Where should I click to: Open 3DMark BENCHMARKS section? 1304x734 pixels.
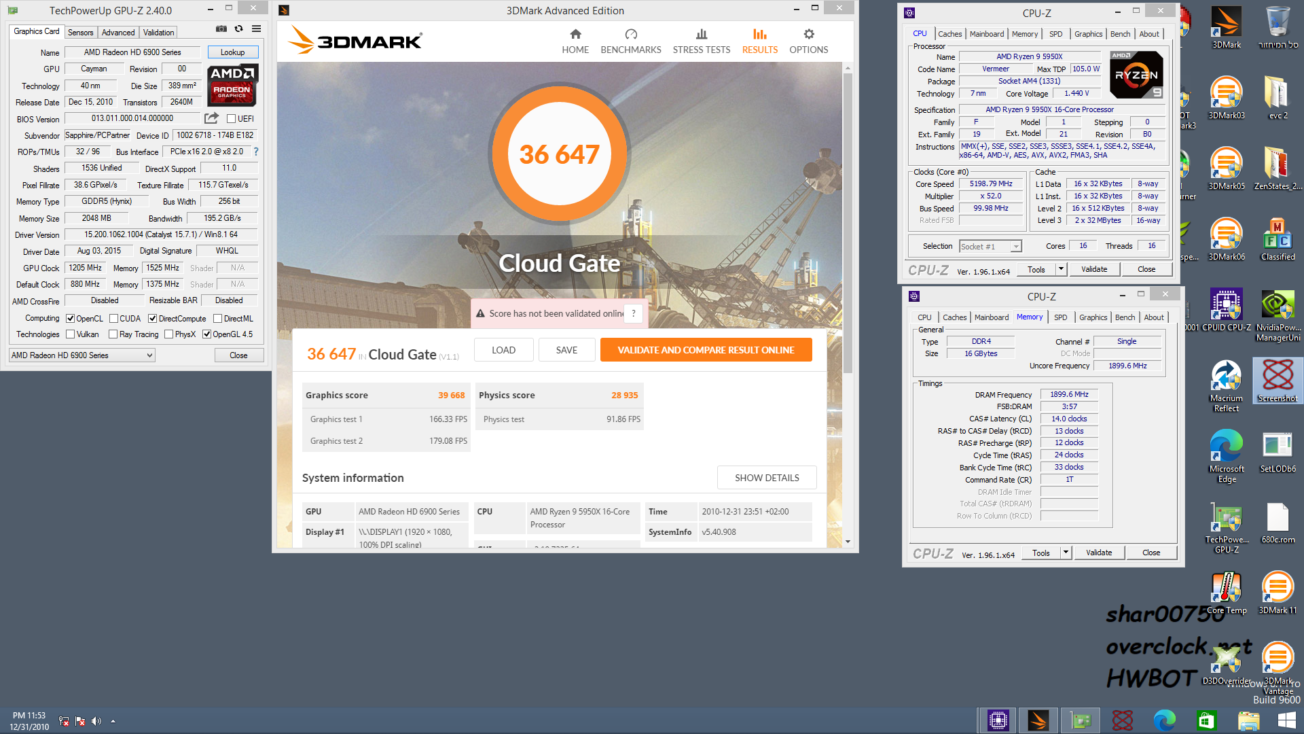coord(631,41)
